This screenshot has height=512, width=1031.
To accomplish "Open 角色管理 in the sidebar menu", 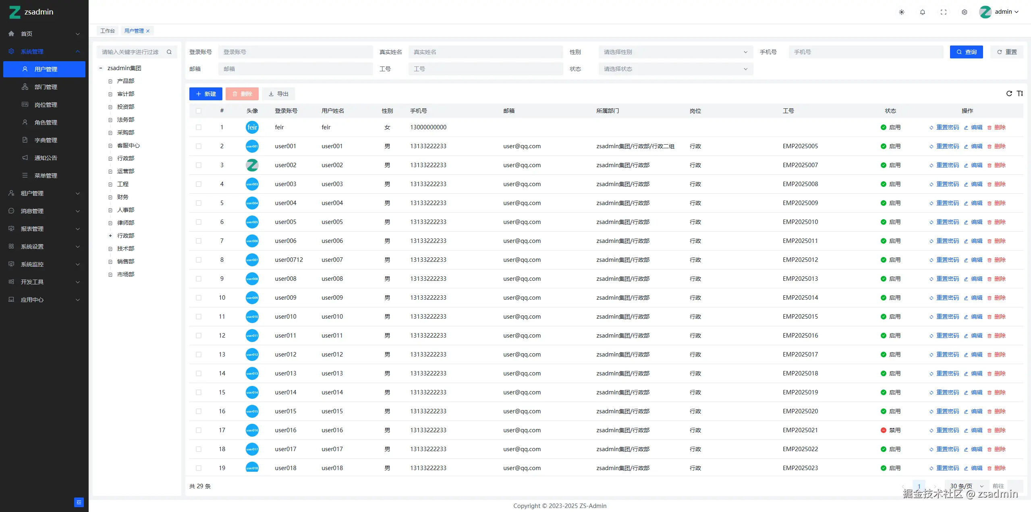I will [46, 122].
